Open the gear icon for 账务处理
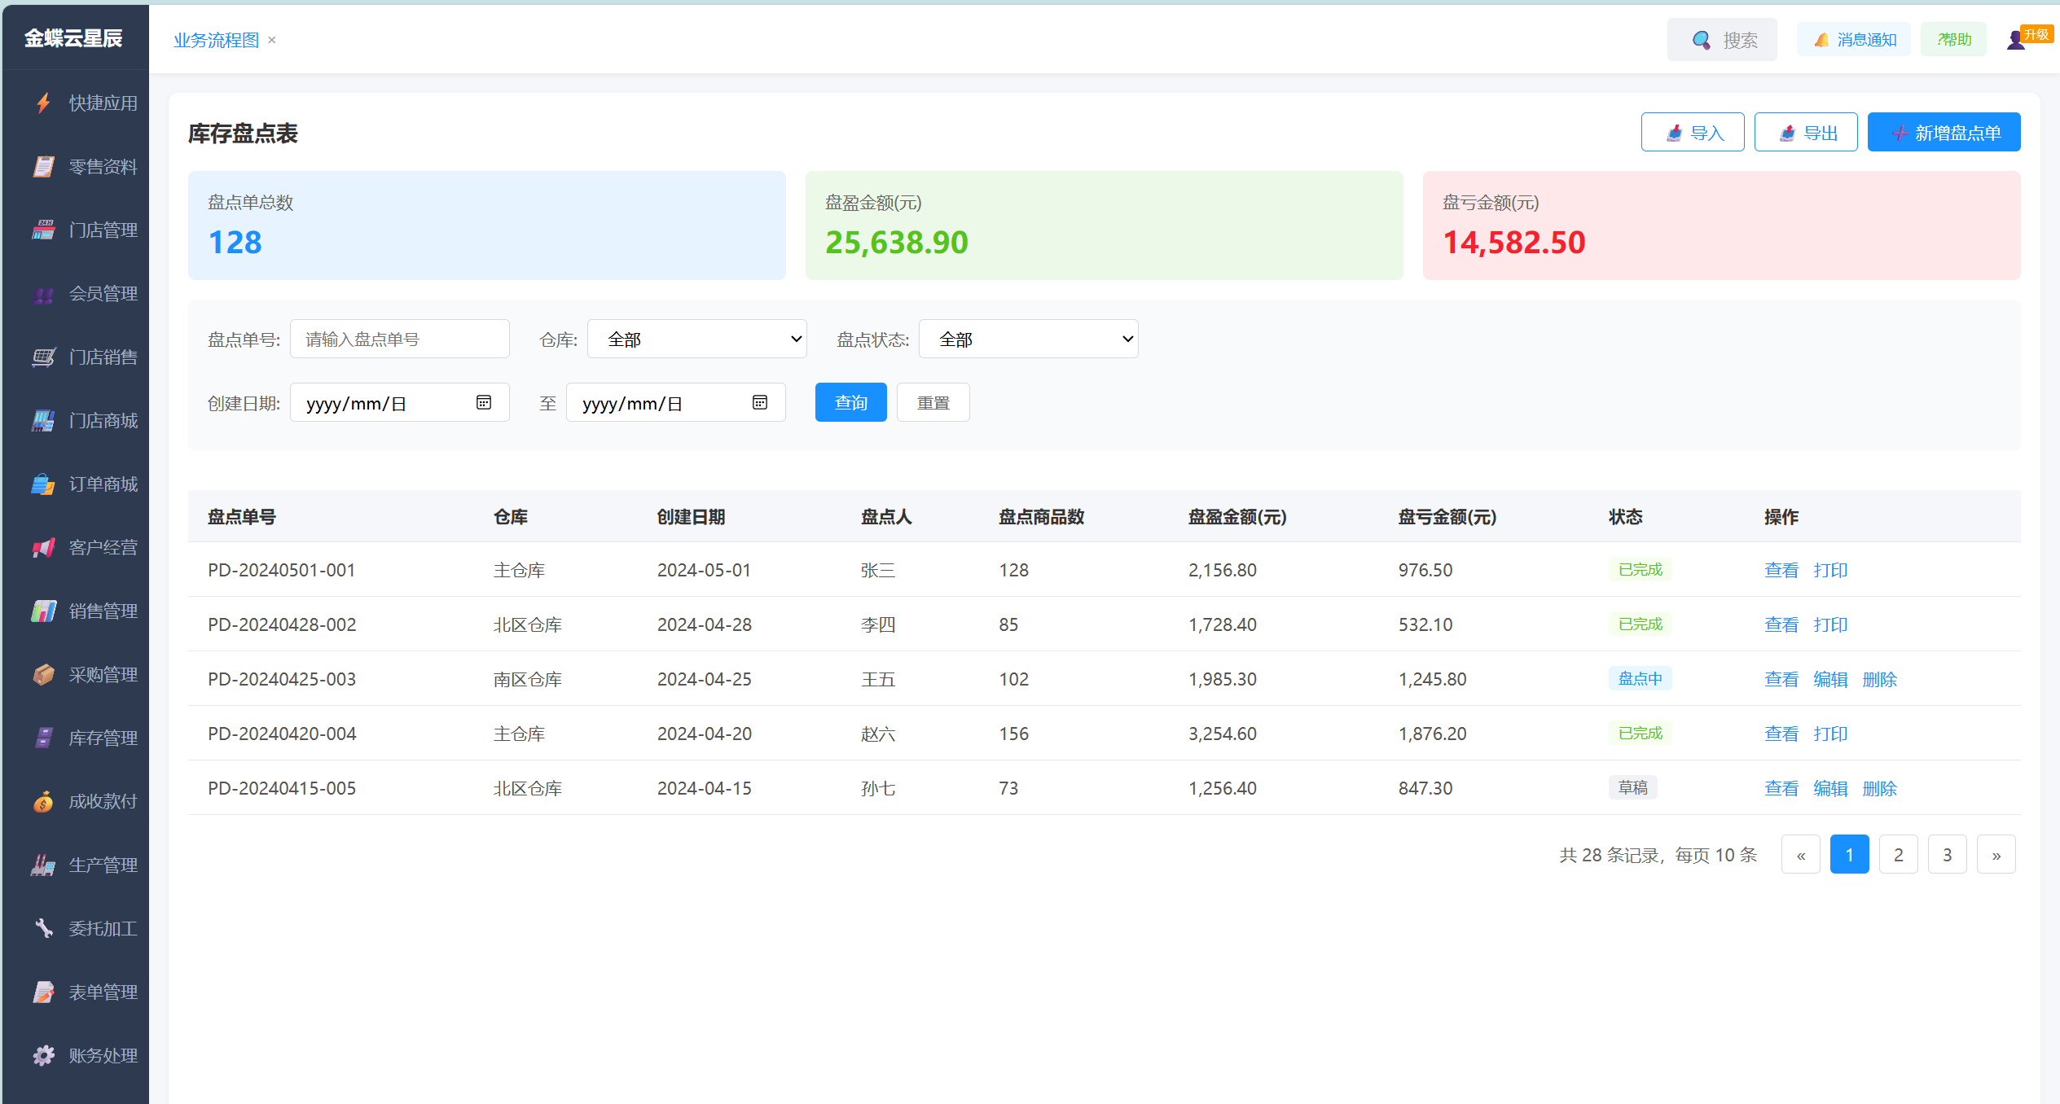 43,1056
